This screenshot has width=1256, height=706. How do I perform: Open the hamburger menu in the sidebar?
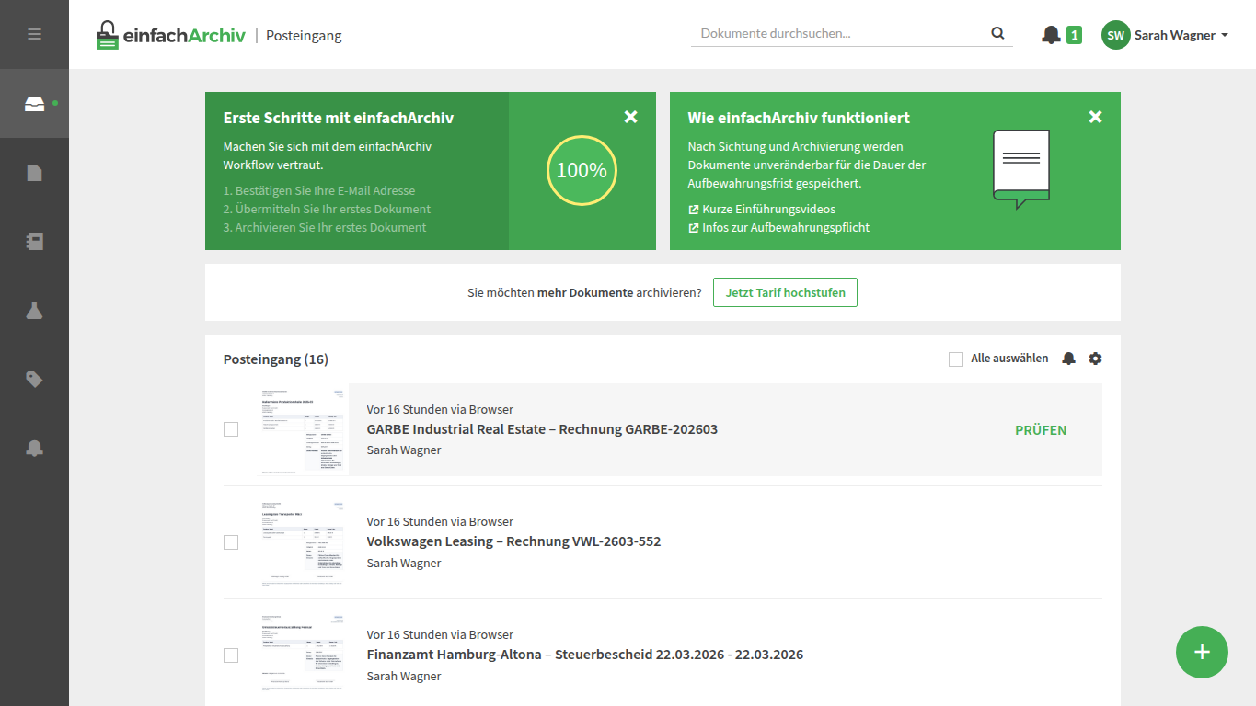pyautogui.click(x=34, y=34)
